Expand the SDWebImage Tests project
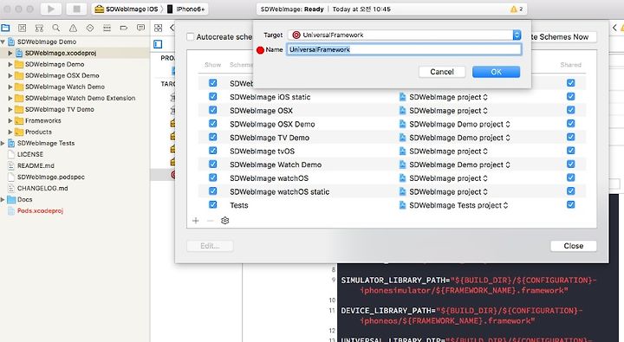 [x=3, y=143]
